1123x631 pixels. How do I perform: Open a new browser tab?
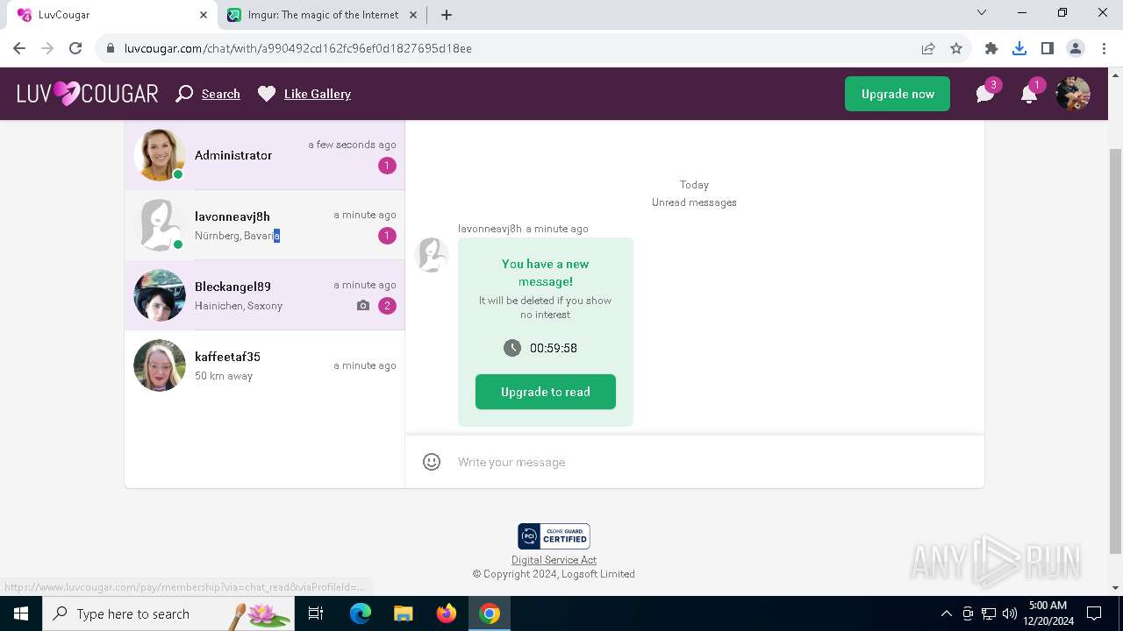coord(447,15)
